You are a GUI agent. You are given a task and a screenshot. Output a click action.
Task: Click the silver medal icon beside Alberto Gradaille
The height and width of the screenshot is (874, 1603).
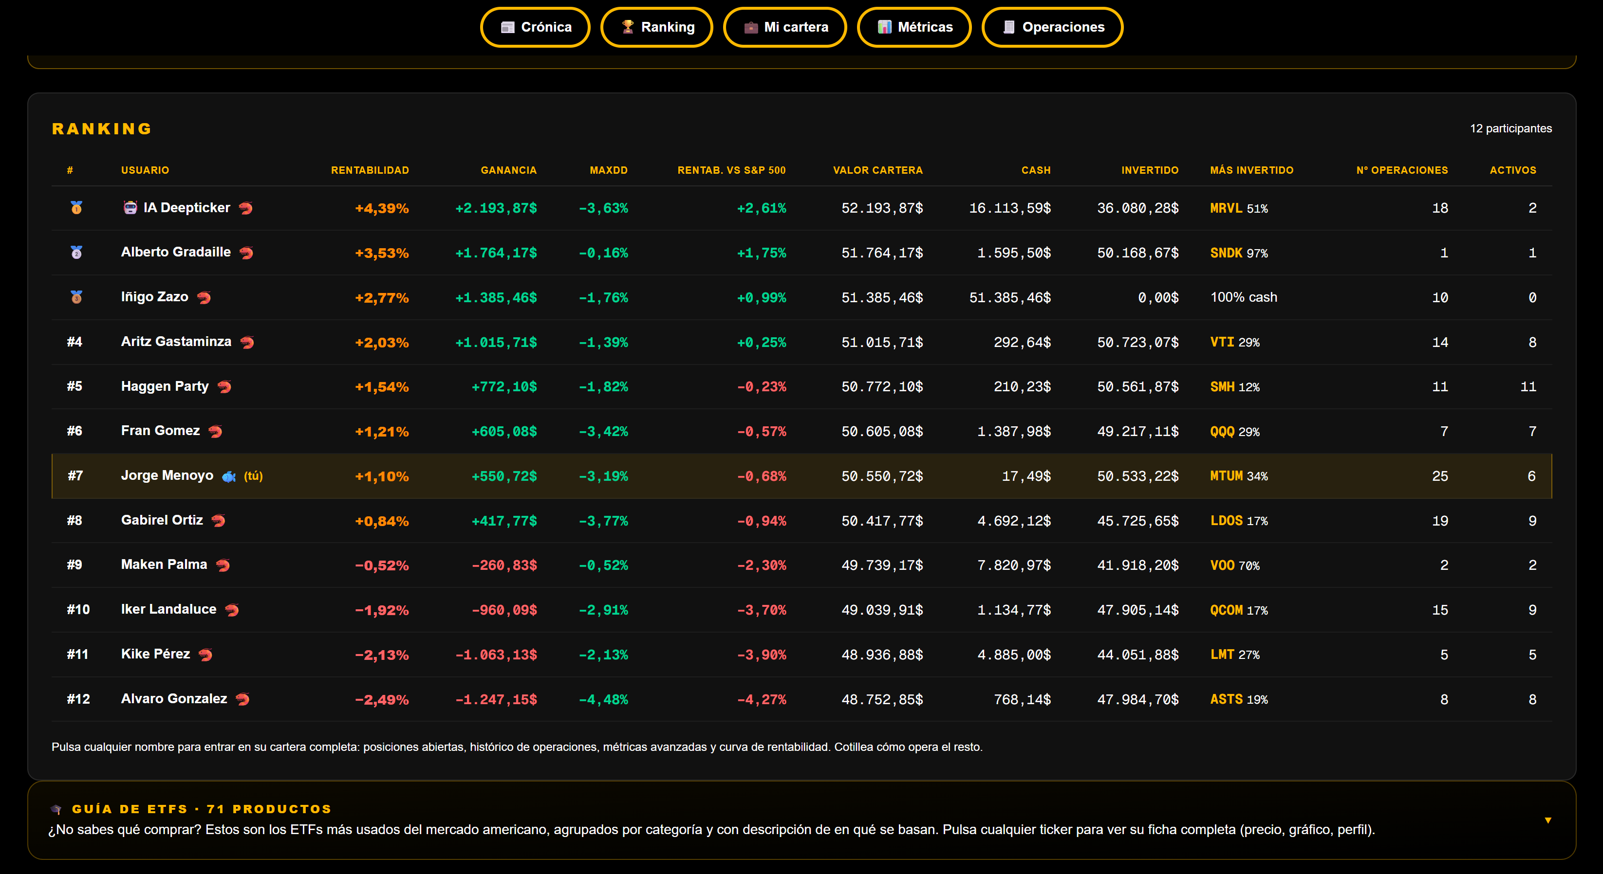tap(76, 253)
